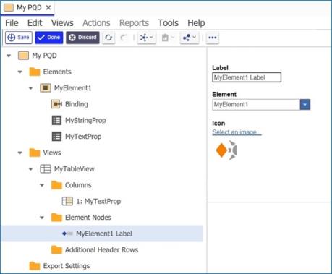Screen dimensions: 332x274
Task: Click the refresh icon in toolbar
Action: 108,38
